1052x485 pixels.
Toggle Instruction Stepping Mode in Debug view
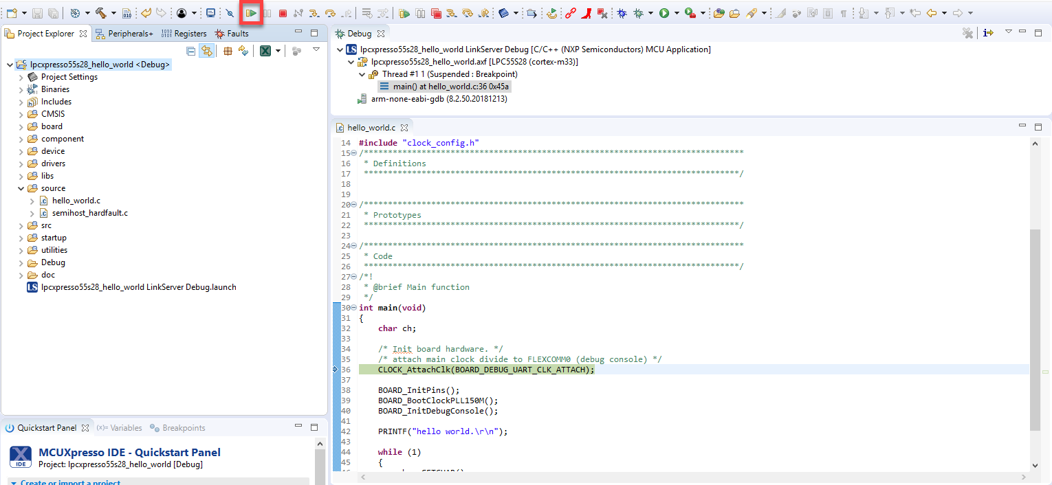pos(988,33)
